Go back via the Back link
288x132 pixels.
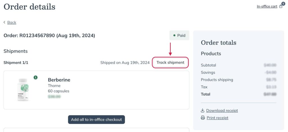(x=12, y=22)
